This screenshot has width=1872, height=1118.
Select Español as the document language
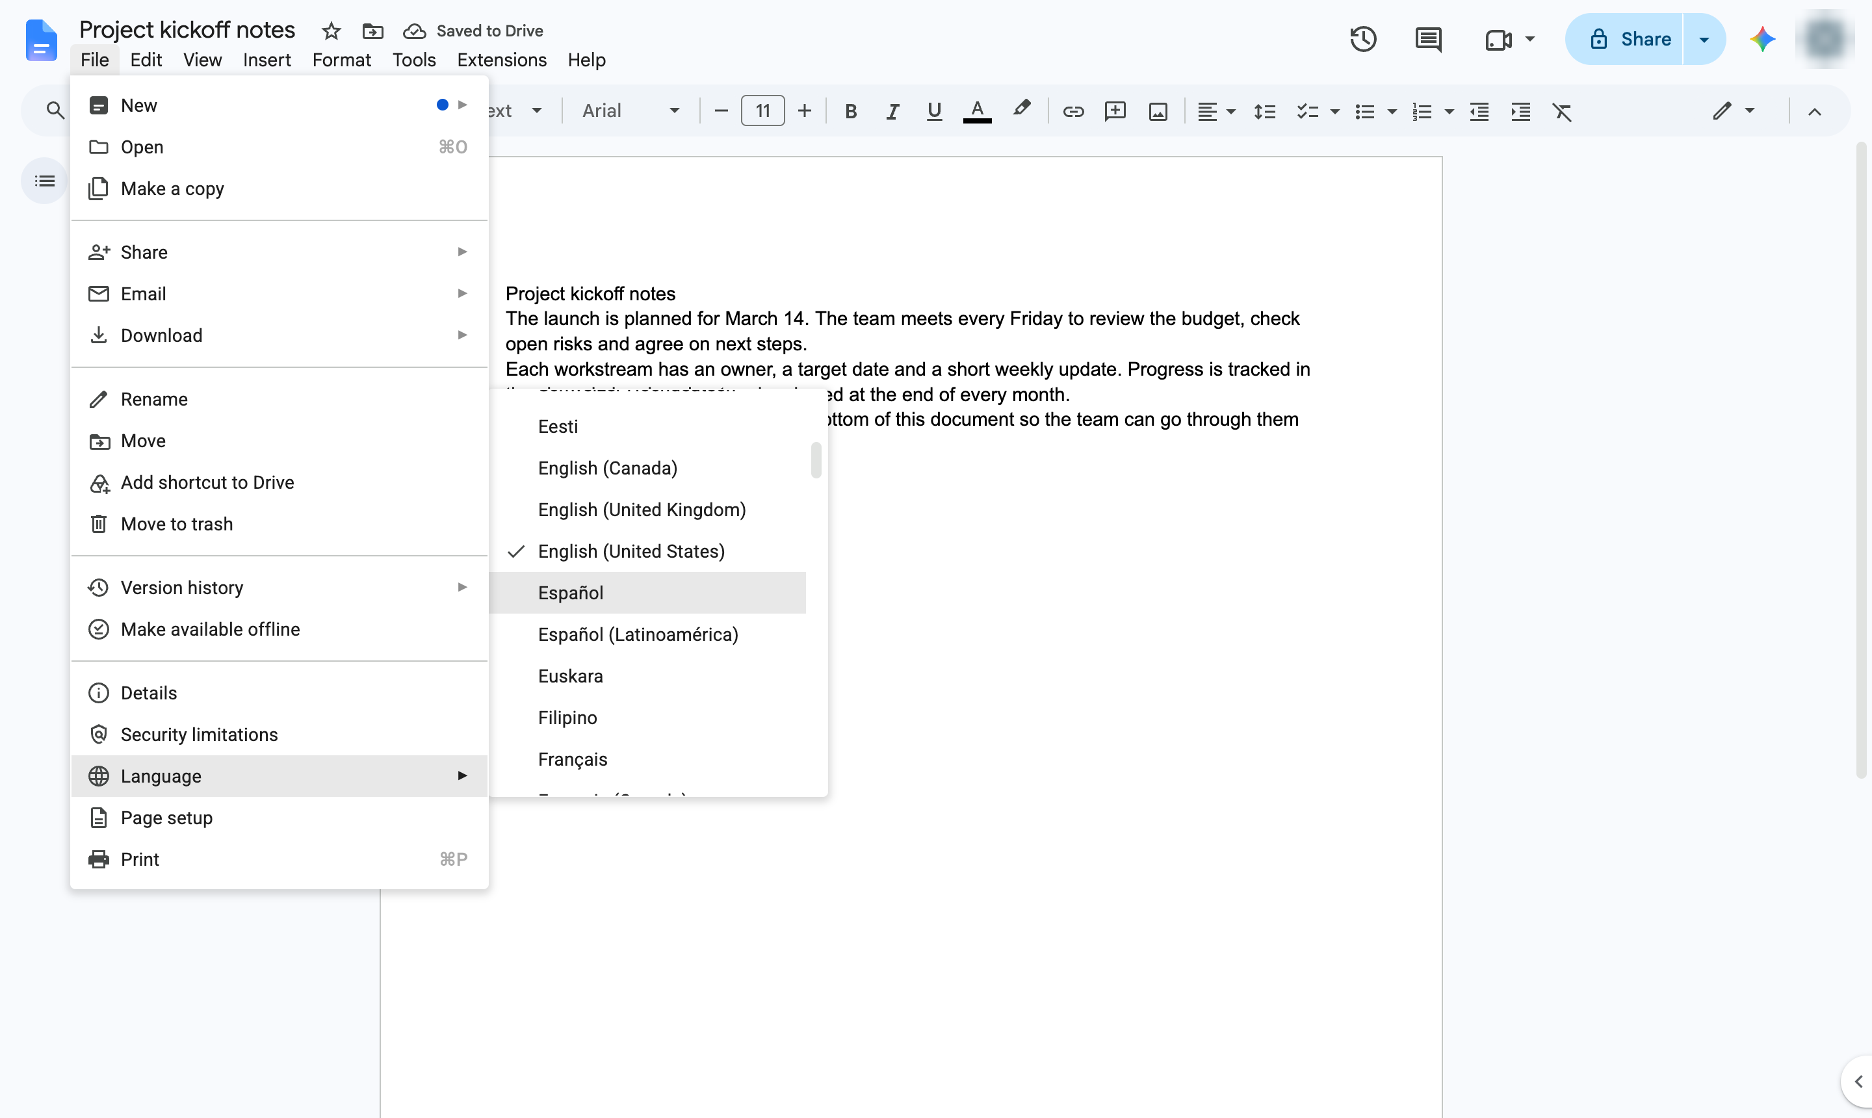pos(647,593)
